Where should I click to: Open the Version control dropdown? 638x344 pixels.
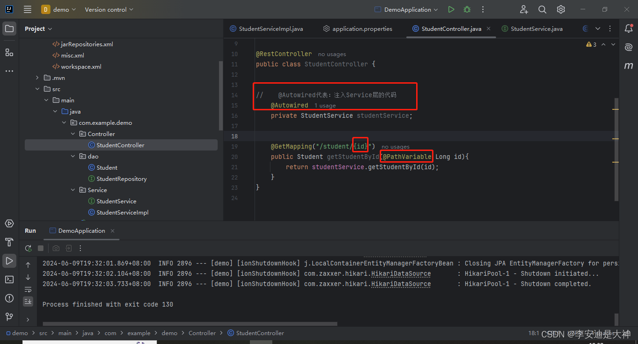pyautogui.click(x=109, y=9)
